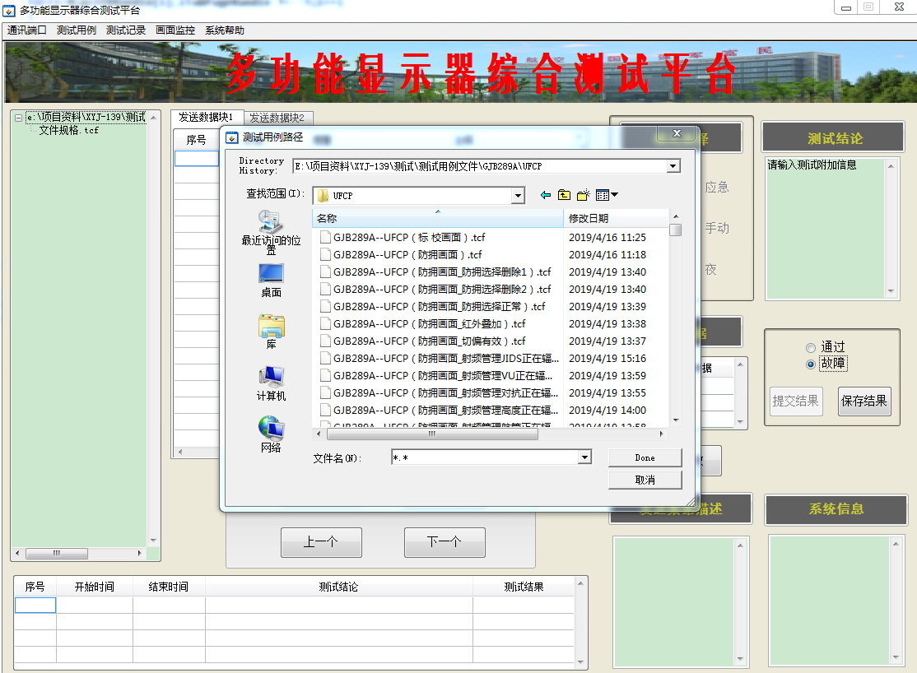The image size is (917, 673).
Task: Click file list vertical scrollbar thumb
Action: [676, 230]
